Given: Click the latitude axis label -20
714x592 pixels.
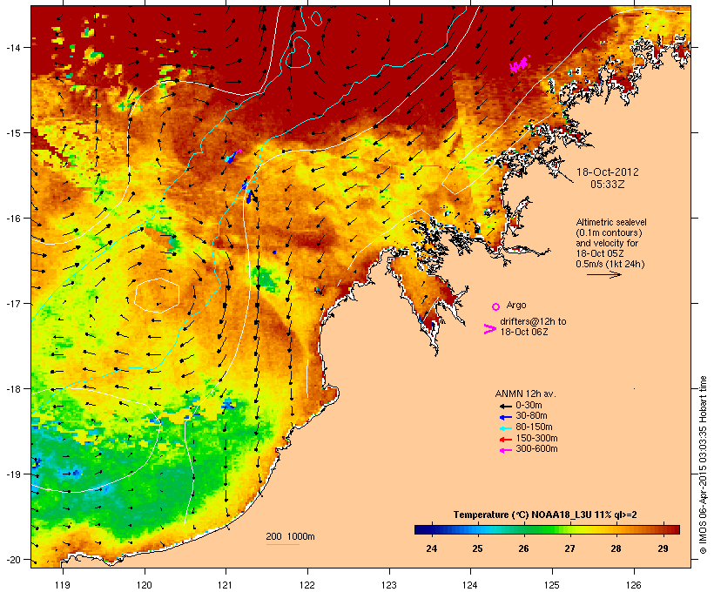Looking at the screenshot, I should [x=12, y=560].
